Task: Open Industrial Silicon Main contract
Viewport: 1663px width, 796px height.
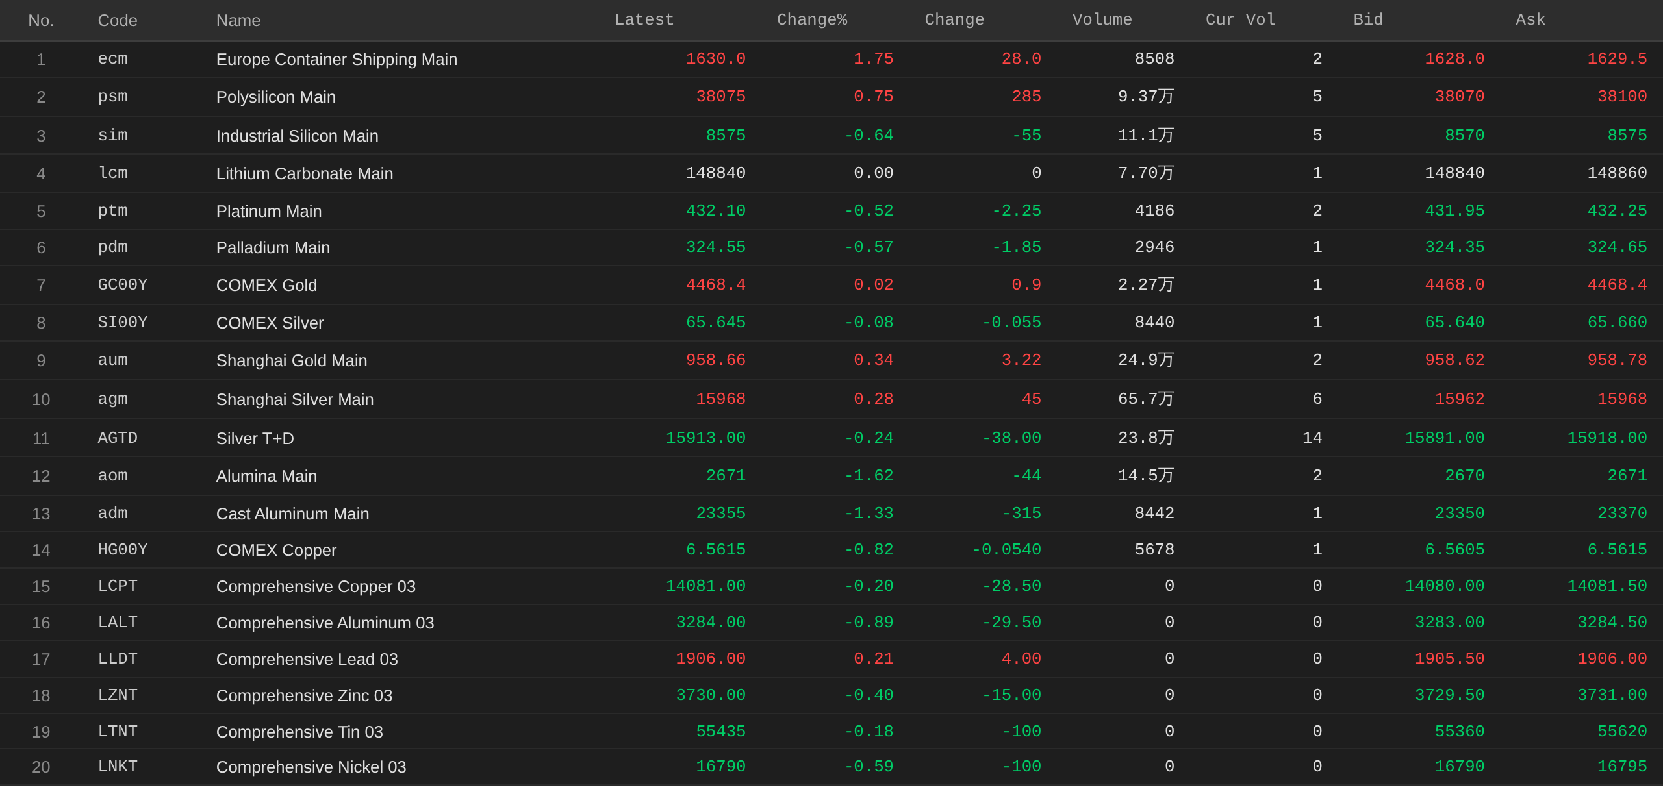Action: pyautogui.click(x=831, y=136)
